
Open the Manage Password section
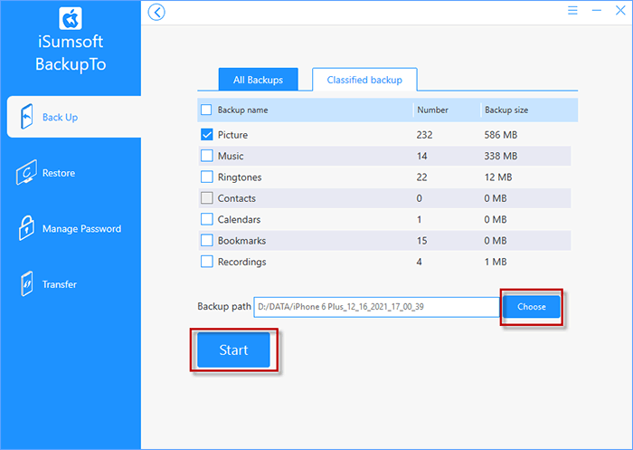click(71, 229)
